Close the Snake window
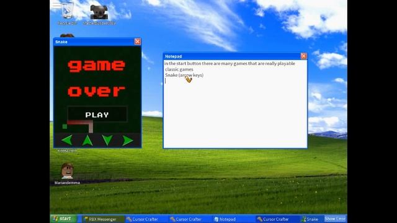The width and height of the screenshot is (397, 223). click(138, 42)
